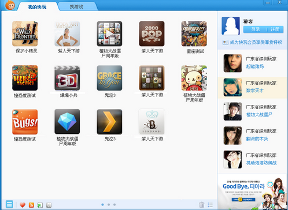Switch to the 找游戏 tab
This screenshot has width=288, height=210.
point(76,7)
